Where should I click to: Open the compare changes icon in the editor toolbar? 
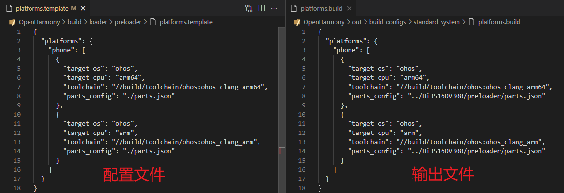pyautogui.click(x=249, y=8)
